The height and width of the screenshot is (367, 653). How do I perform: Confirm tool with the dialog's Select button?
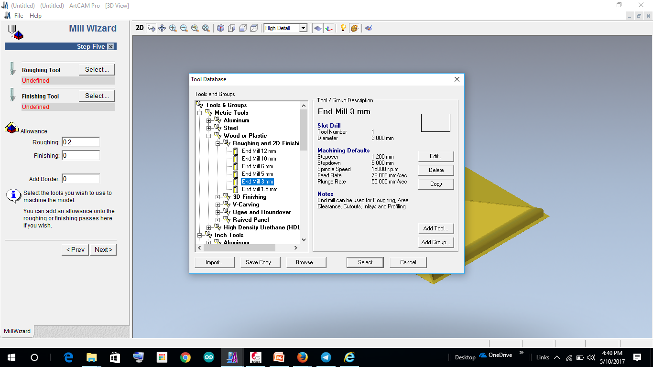coord(365,262)
